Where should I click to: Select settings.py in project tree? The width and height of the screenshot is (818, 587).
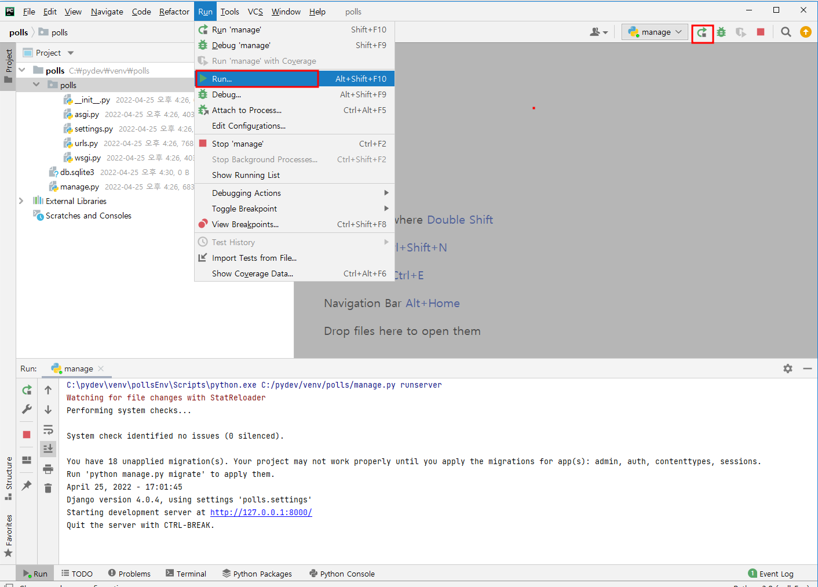[93, 129]
